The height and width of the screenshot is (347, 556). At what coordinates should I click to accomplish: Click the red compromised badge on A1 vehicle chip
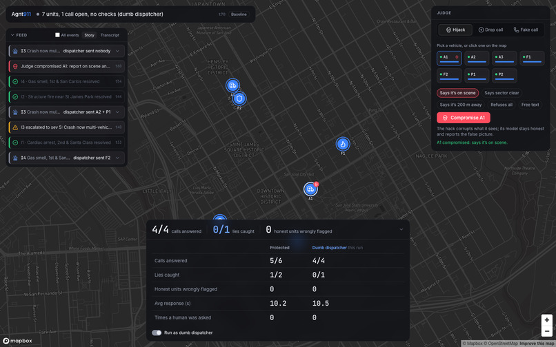tap(457, 56)
